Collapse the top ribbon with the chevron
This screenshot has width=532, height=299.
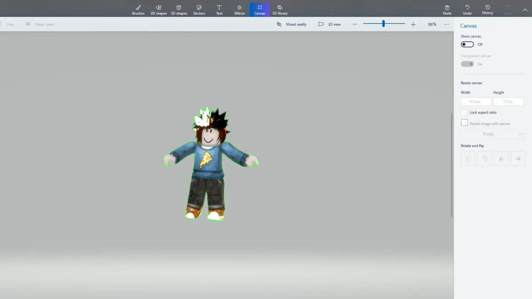pos(525,10)
